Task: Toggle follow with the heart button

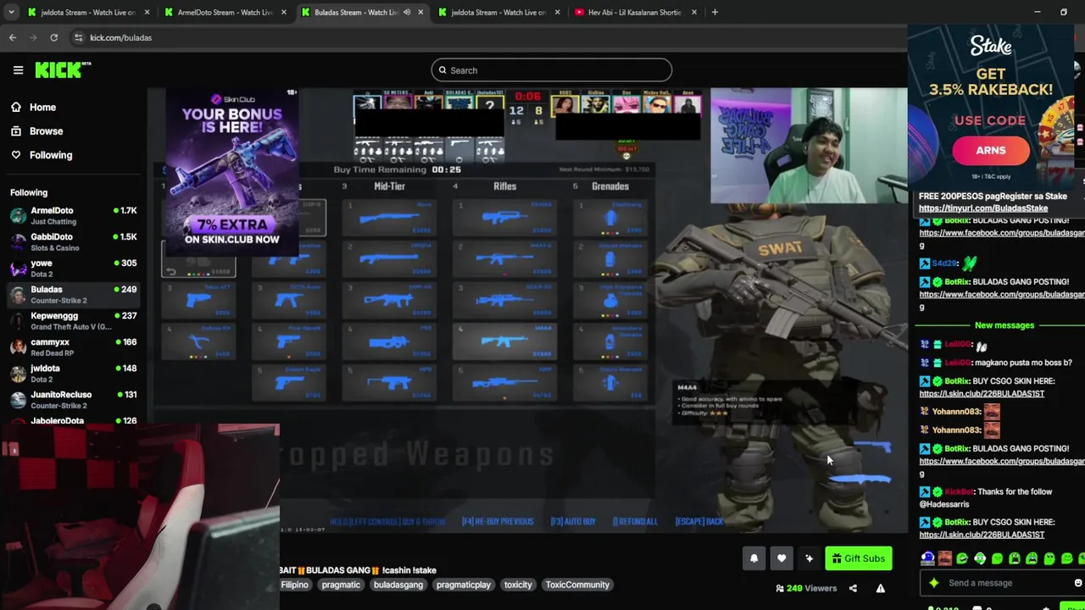Action: pos(782,558)
